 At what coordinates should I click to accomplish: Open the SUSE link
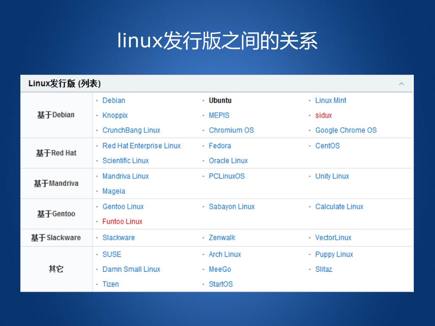pos(112,255)
